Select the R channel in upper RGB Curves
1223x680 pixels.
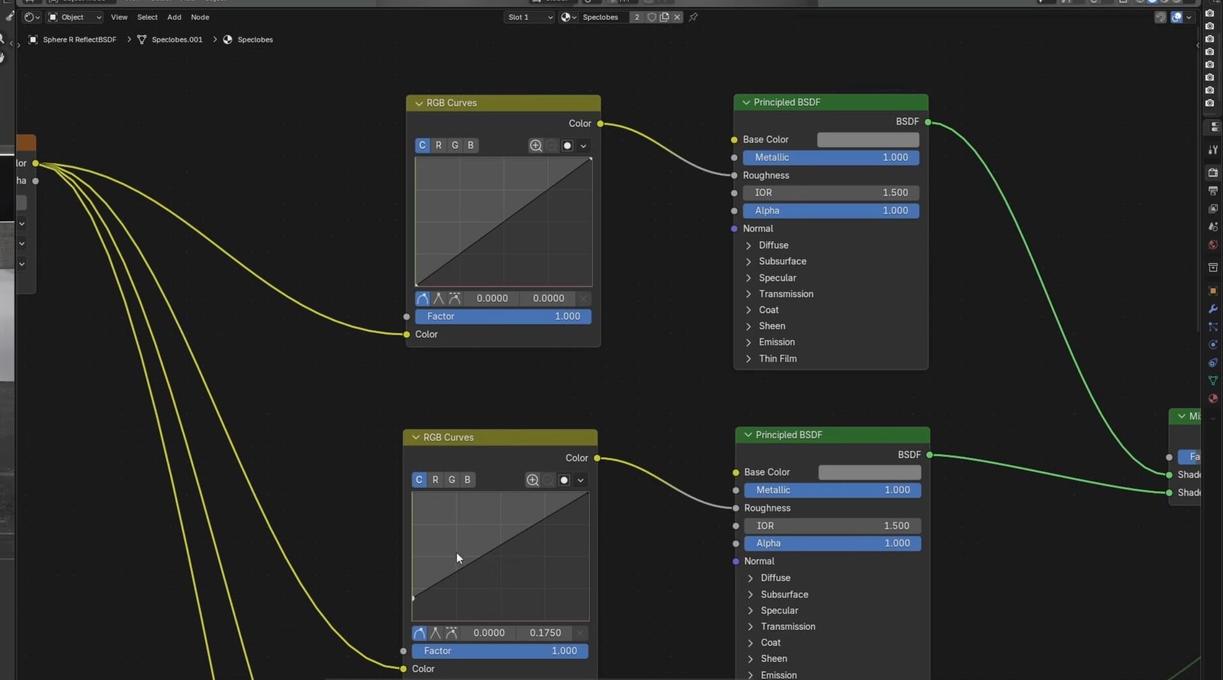438,145
